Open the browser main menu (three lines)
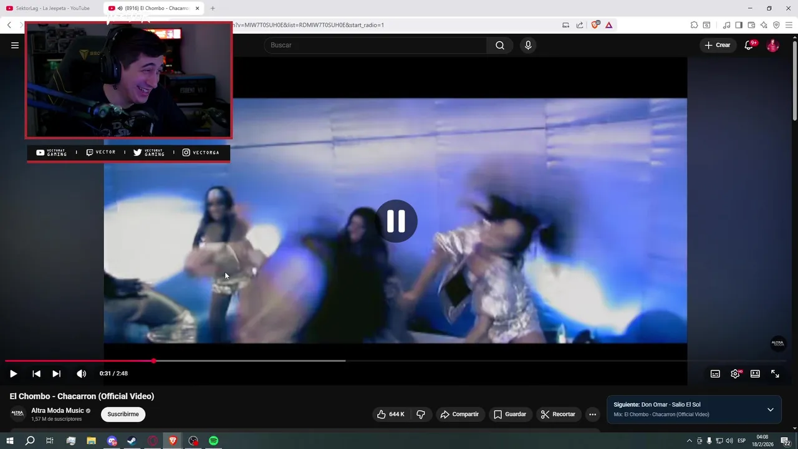798x449 pixels. tap(789, 25)
